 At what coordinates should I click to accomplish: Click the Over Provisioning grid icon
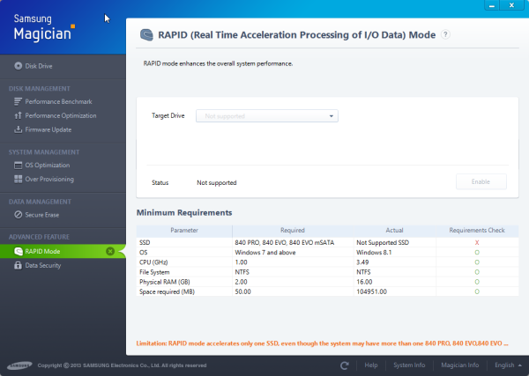click(19, 179)
